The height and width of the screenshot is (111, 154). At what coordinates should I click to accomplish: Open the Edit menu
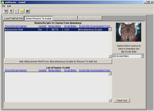click(x=9, y=6)
